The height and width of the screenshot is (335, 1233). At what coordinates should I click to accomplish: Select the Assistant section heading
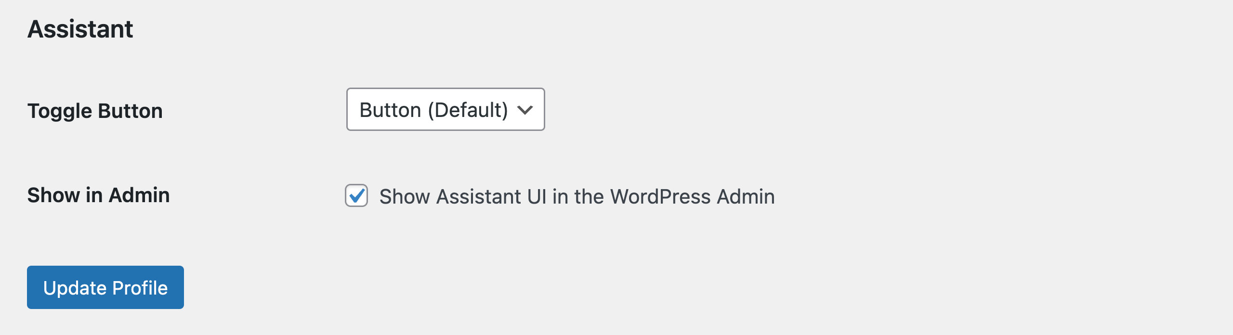[80, 29]
